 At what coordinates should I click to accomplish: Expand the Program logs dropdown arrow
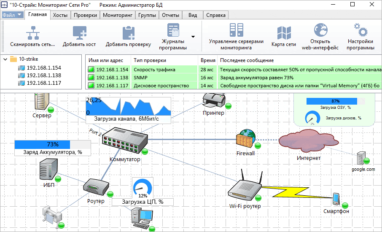tap(193, 37)
